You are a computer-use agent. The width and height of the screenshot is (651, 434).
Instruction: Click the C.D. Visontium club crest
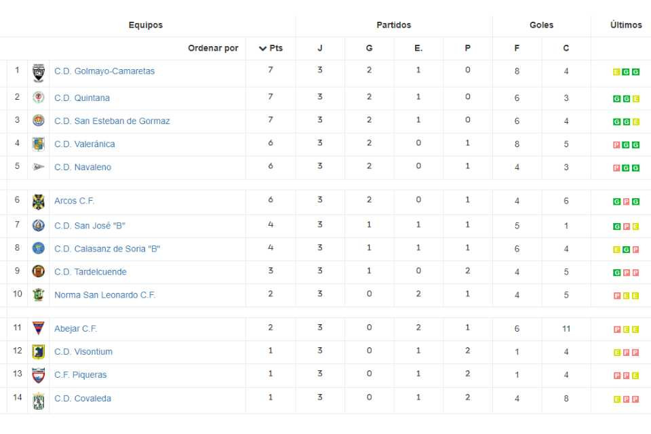(39, 352)
